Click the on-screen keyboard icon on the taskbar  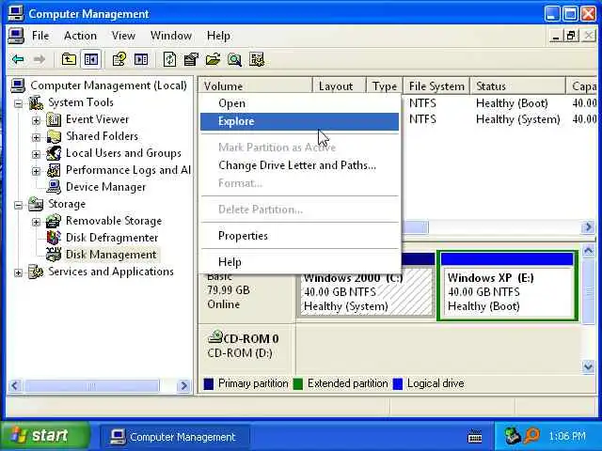click(x=475, y=436)
